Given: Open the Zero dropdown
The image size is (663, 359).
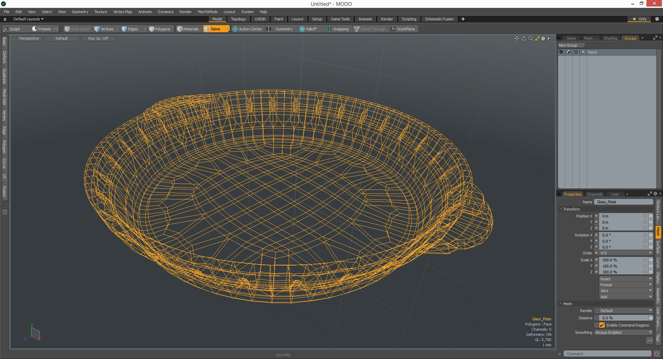Looking at the screenshot, I should pyautogui.click(x=626, y=291).
